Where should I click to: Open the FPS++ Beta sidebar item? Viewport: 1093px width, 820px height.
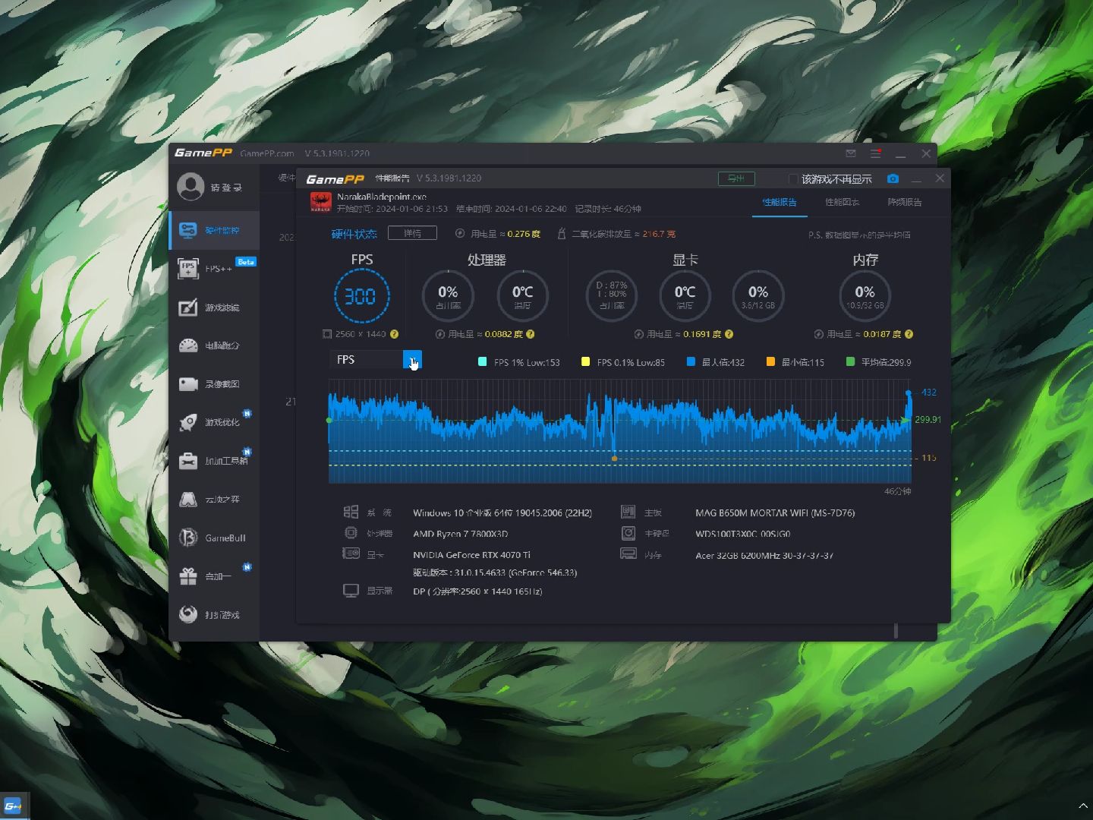(214, 268)
